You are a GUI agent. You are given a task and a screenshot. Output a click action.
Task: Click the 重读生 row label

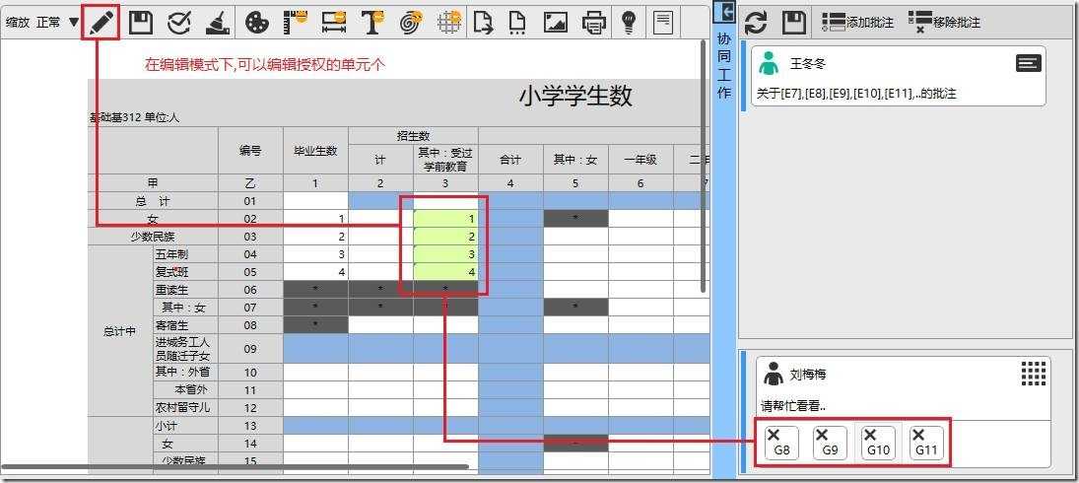click(x=184, y=290)
